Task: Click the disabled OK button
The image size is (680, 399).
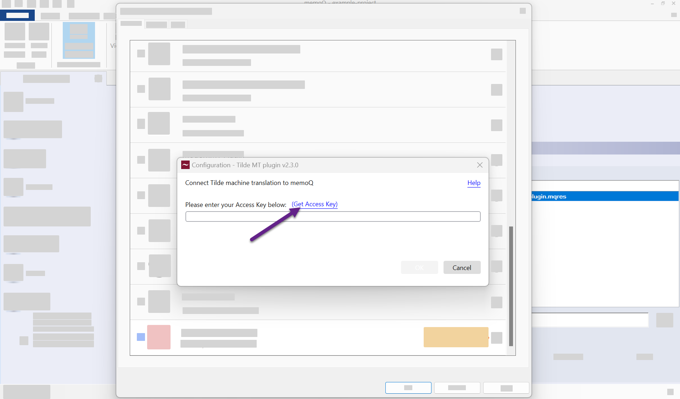Action: (x=419, y=268)
